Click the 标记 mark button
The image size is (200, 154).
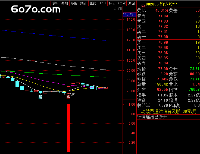pos(112,3)
